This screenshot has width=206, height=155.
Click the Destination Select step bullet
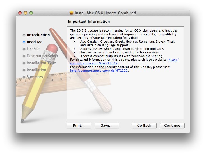tap(24, 56)
